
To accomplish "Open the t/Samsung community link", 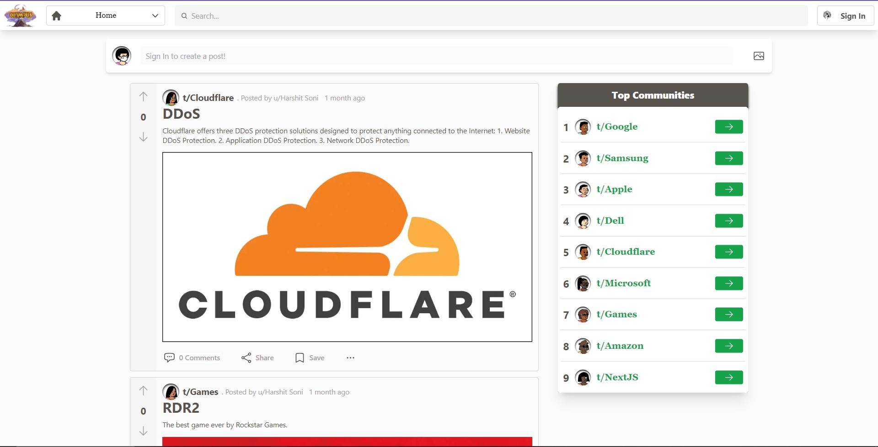I will pyautogui.click(x=622, y=158).
